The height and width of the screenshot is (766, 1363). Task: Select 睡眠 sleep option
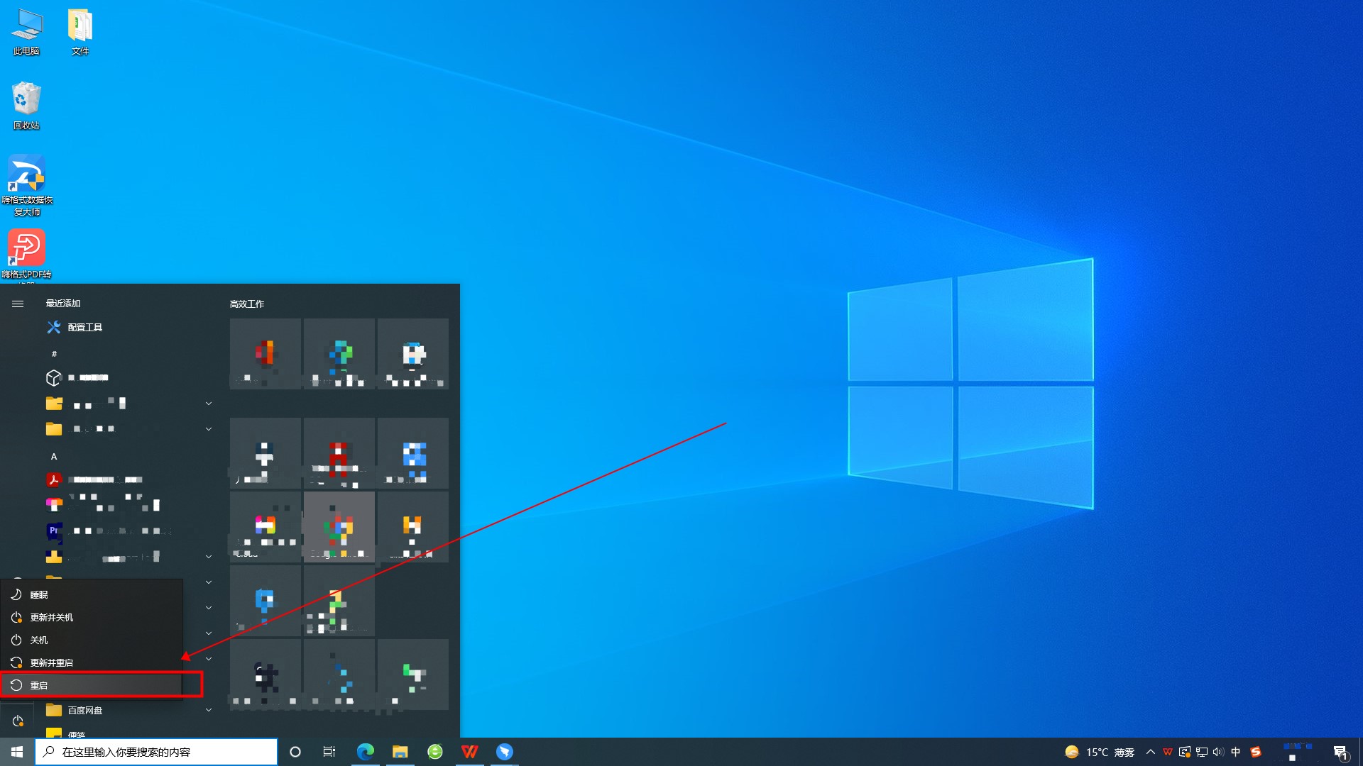pos(39,594)
